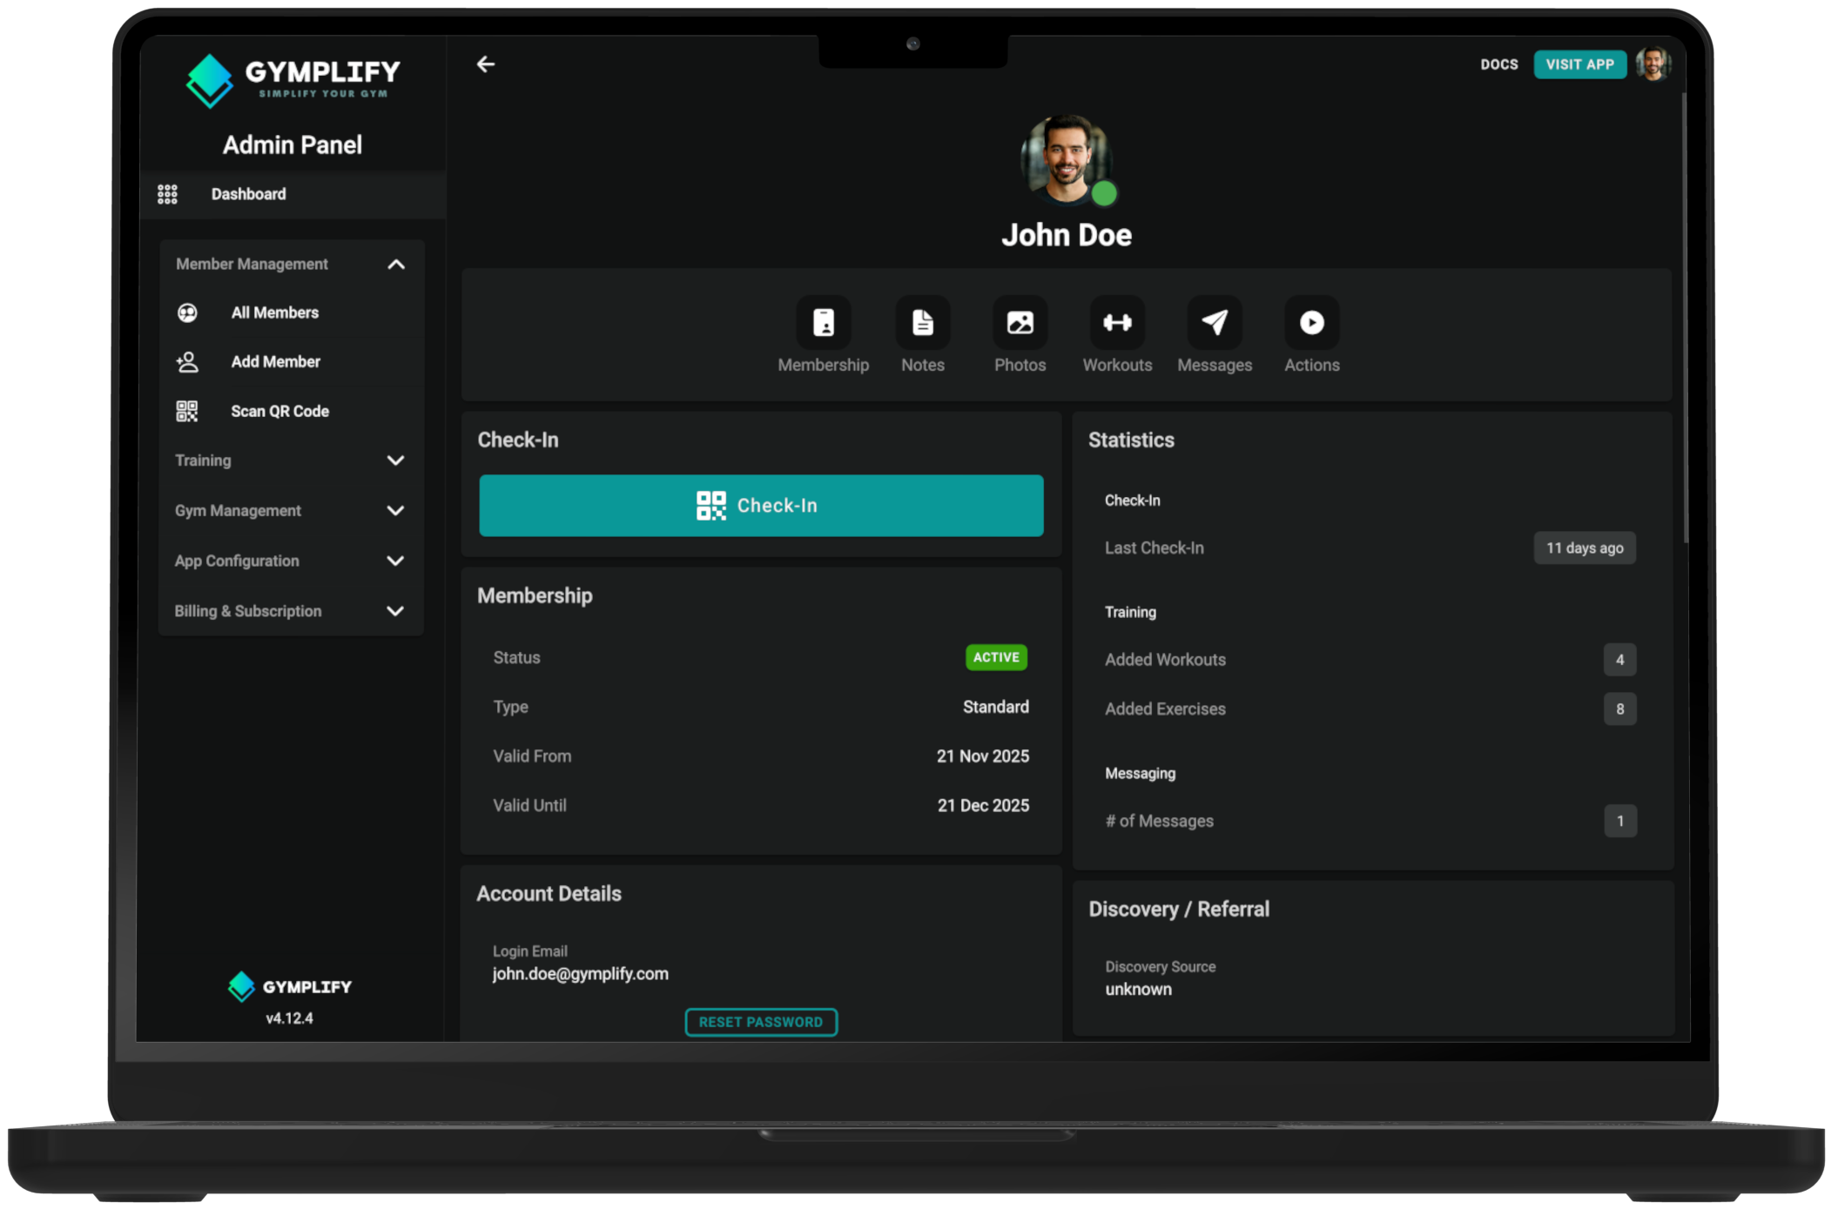Open Messages for this member
The image size is (1838, 1216).
(x=1214, y=322)
